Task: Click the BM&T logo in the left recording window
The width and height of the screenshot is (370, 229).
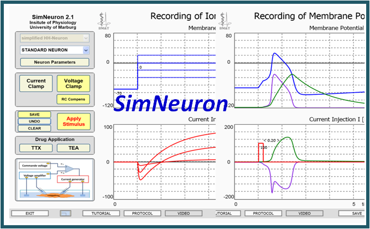Action: coord(104,21)
